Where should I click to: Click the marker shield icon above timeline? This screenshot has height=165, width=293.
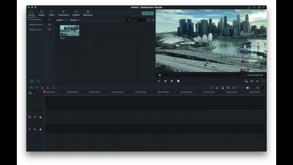[211, 88]
